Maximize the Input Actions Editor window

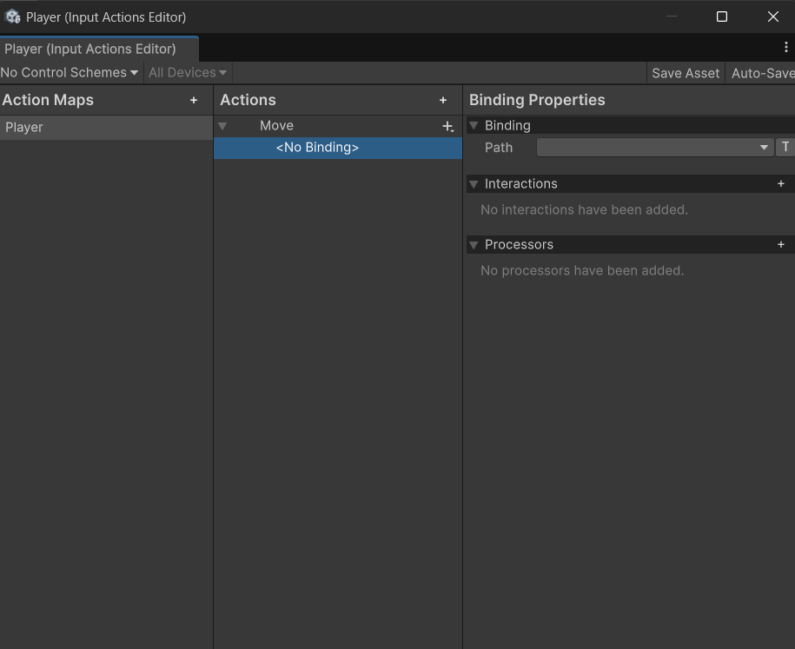722,17
